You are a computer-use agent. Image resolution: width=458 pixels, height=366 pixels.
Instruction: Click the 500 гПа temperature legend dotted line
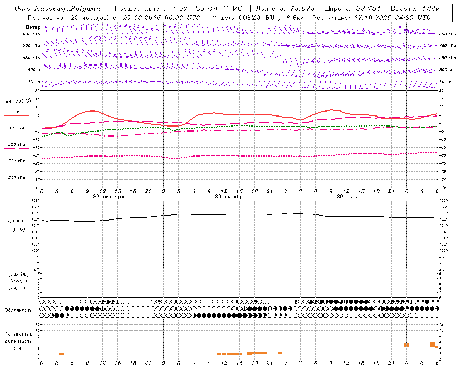16,182
